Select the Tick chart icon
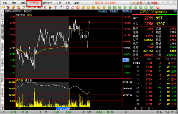 78,7
